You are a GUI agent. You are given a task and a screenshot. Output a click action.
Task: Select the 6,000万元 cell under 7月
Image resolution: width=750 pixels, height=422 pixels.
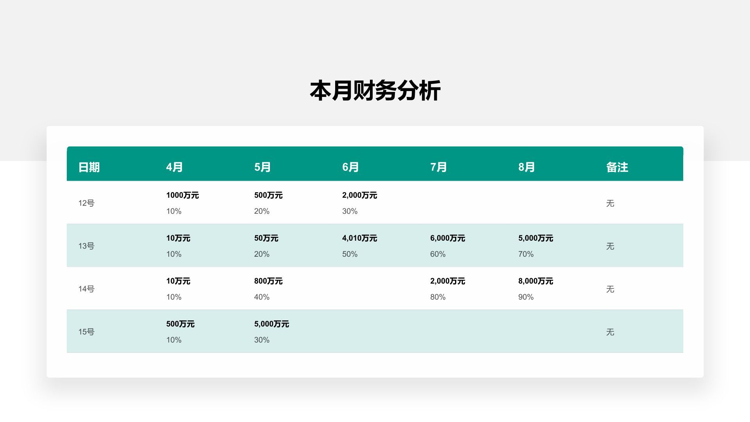447,238
